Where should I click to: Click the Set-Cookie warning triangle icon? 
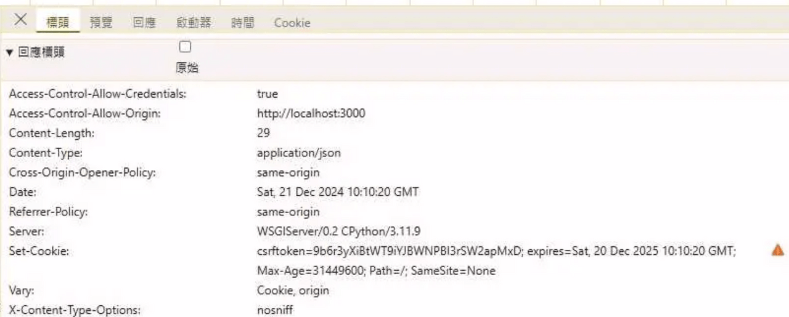click(x=778, y=251)
